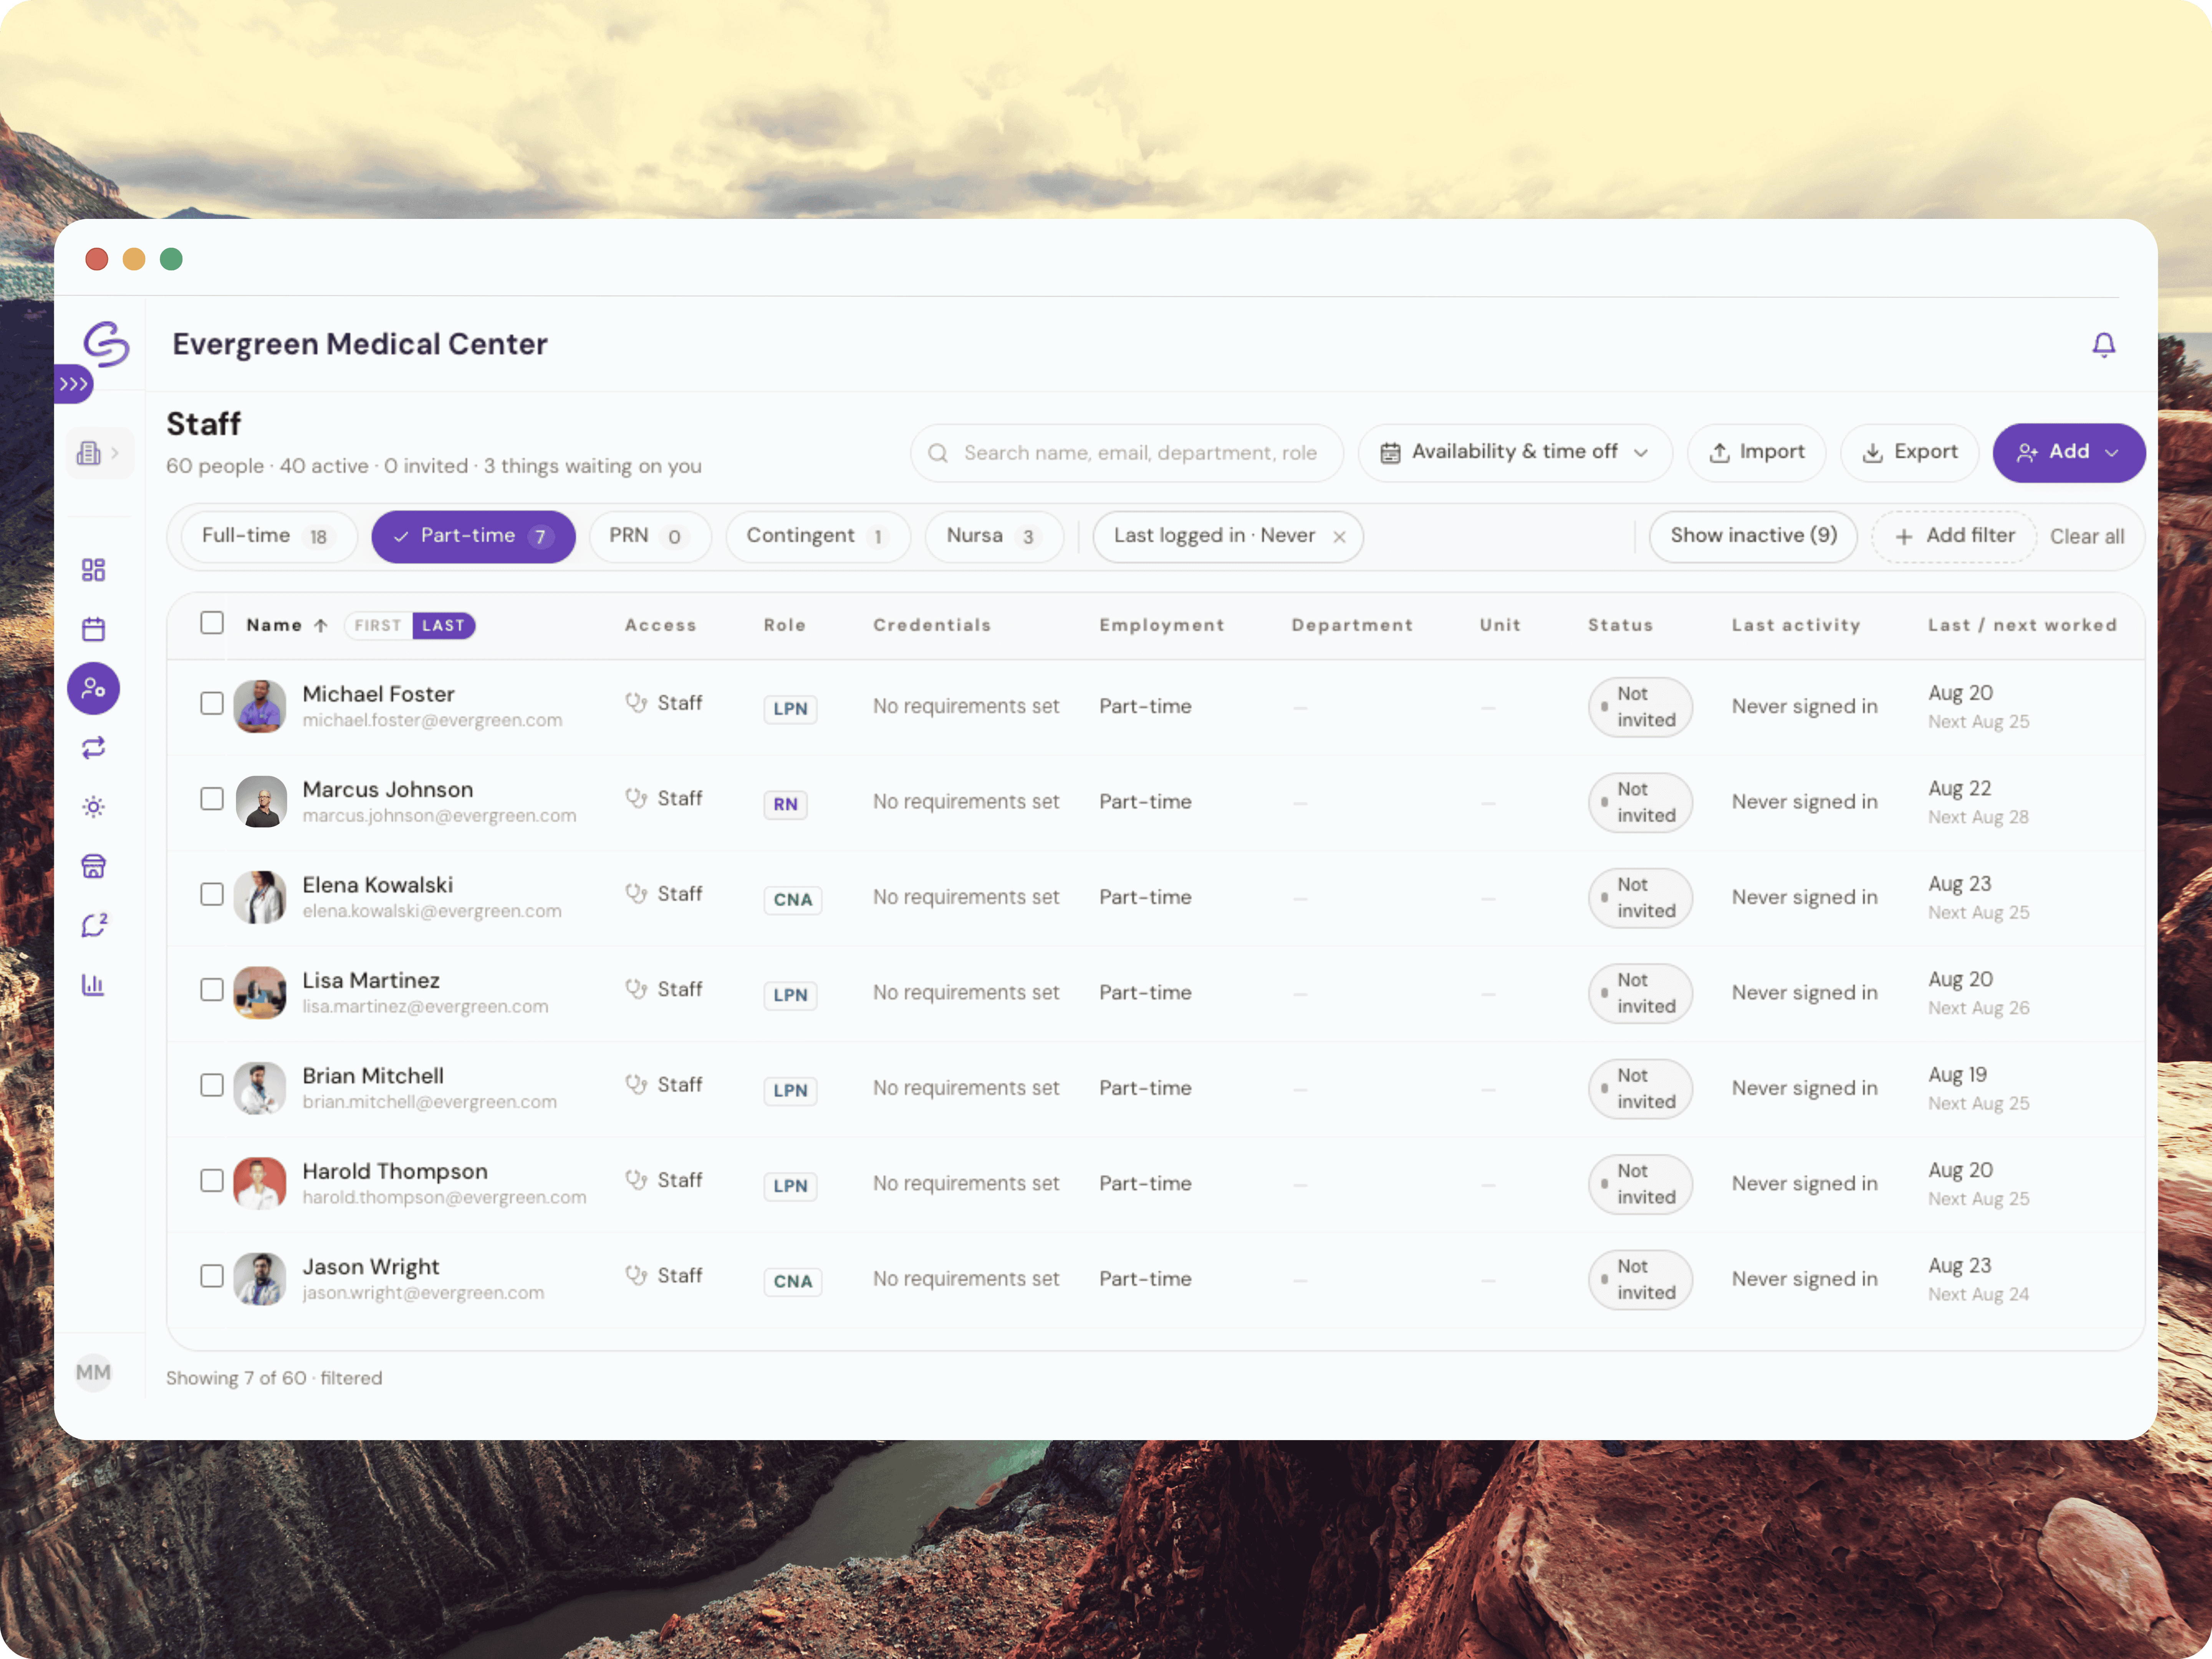Click Harold Thompson's profile photo
Screen dimensions: 2212x1659
260,1184
